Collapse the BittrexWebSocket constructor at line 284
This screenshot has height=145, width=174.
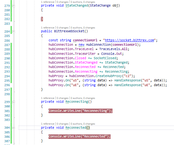pos(14,32)
